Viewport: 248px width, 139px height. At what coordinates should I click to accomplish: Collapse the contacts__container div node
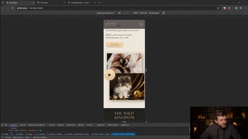tap(9, 131)
